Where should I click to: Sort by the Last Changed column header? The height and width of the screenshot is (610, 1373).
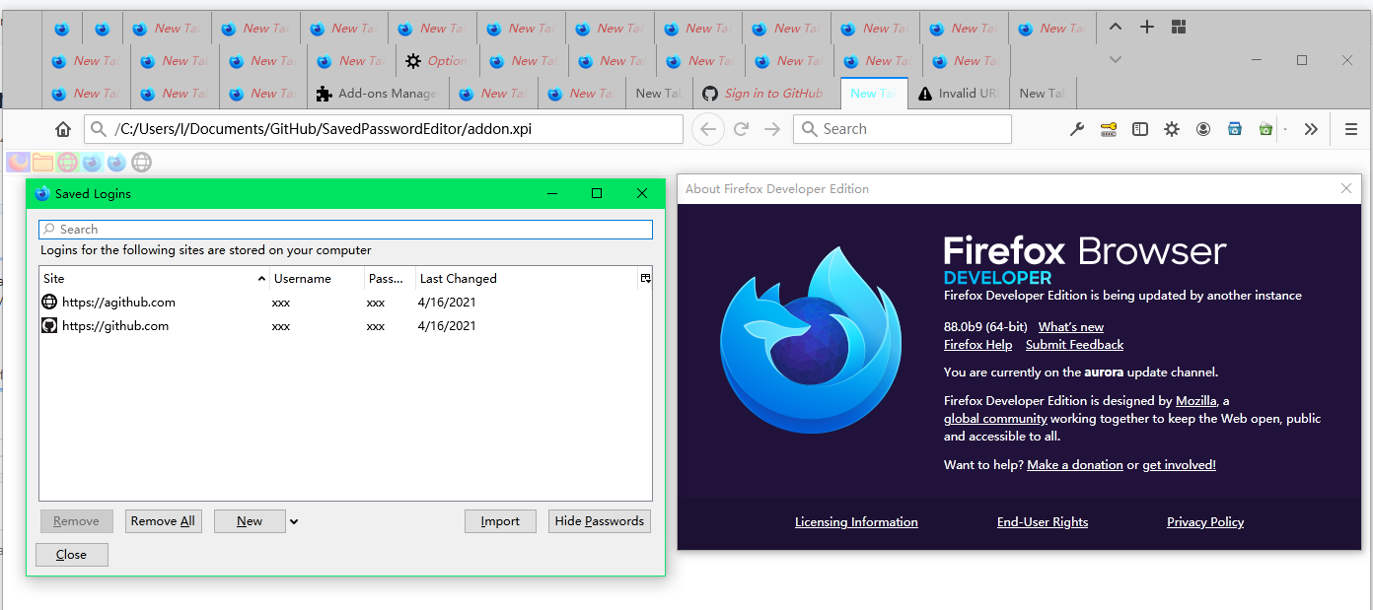tap(526, 279)
